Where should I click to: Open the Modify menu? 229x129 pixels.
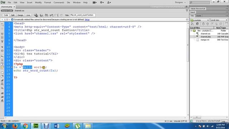[38, 3]
